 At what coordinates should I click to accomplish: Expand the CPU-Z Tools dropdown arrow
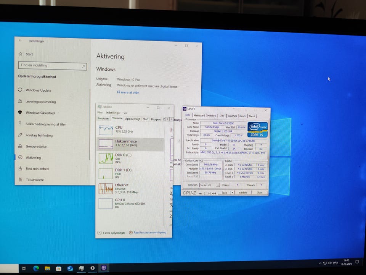coord(233,192)
